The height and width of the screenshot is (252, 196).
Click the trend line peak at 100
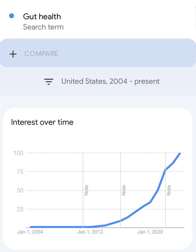tap(180, 153)
